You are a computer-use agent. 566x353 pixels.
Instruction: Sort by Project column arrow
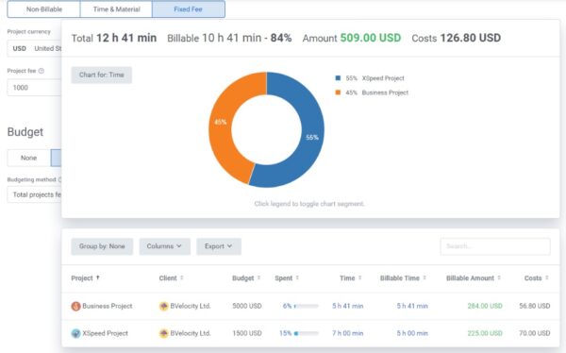click(x=98, y=277)
